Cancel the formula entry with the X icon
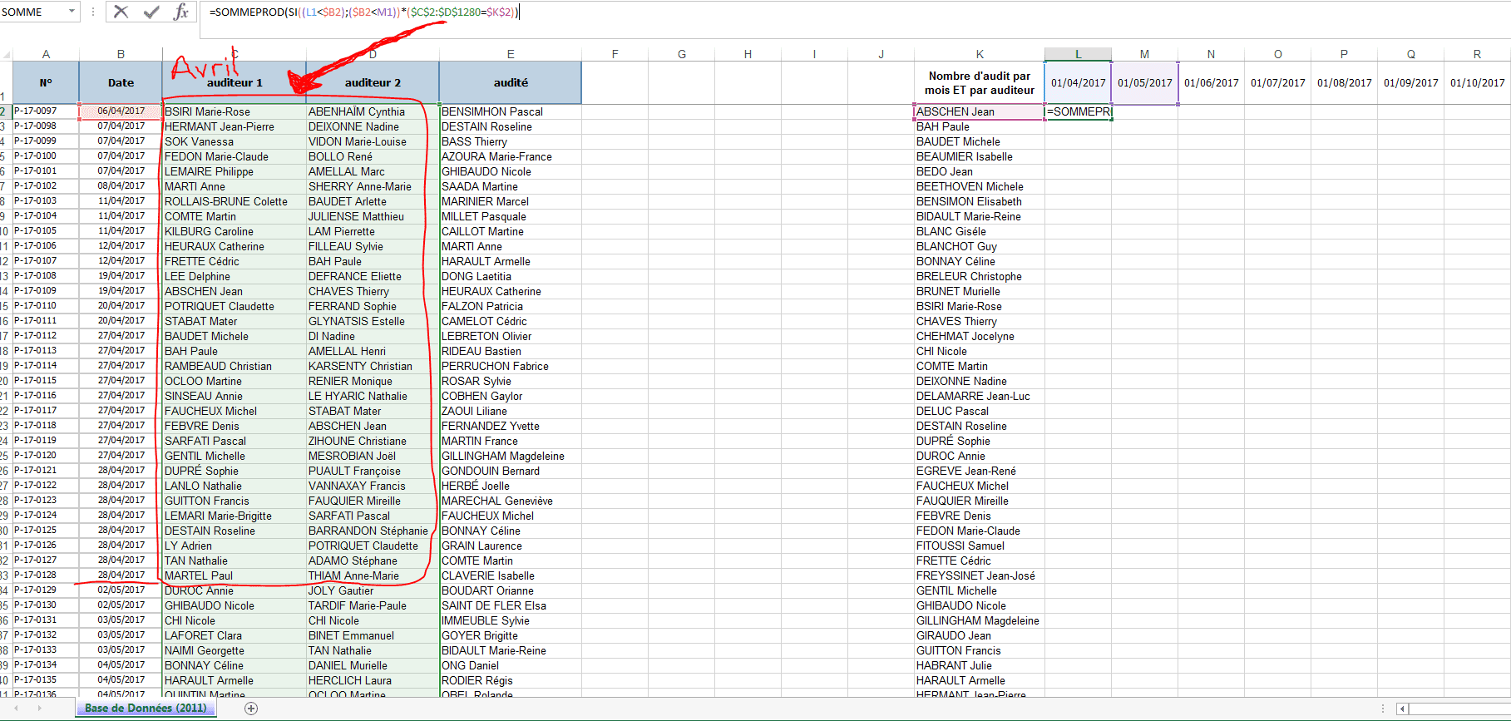This screenshot has width=1511, height=721. [121, 12]
